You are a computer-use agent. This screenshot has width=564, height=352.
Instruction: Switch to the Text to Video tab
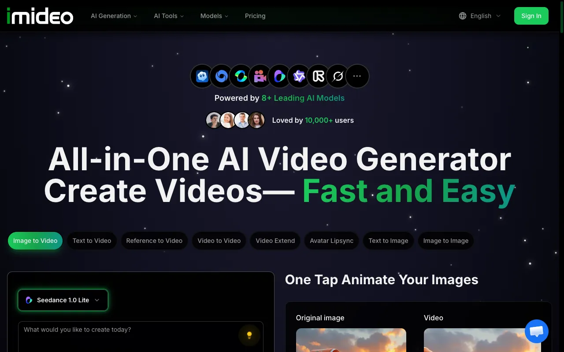(92, 241)
